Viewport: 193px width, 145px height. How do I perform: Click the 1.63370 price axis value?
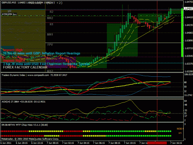click(x=189, y=64)
